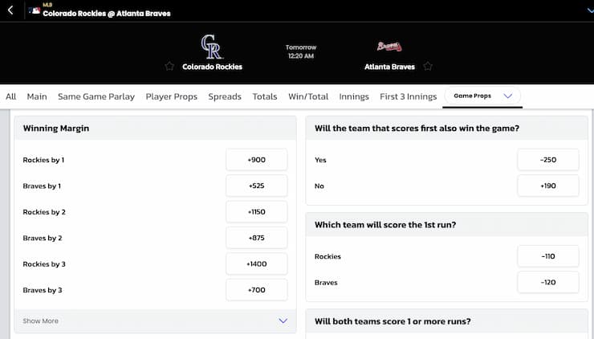Click the MLB league logo icon
594x339 pixels.
pyautogui.click(x=34, y=10)
